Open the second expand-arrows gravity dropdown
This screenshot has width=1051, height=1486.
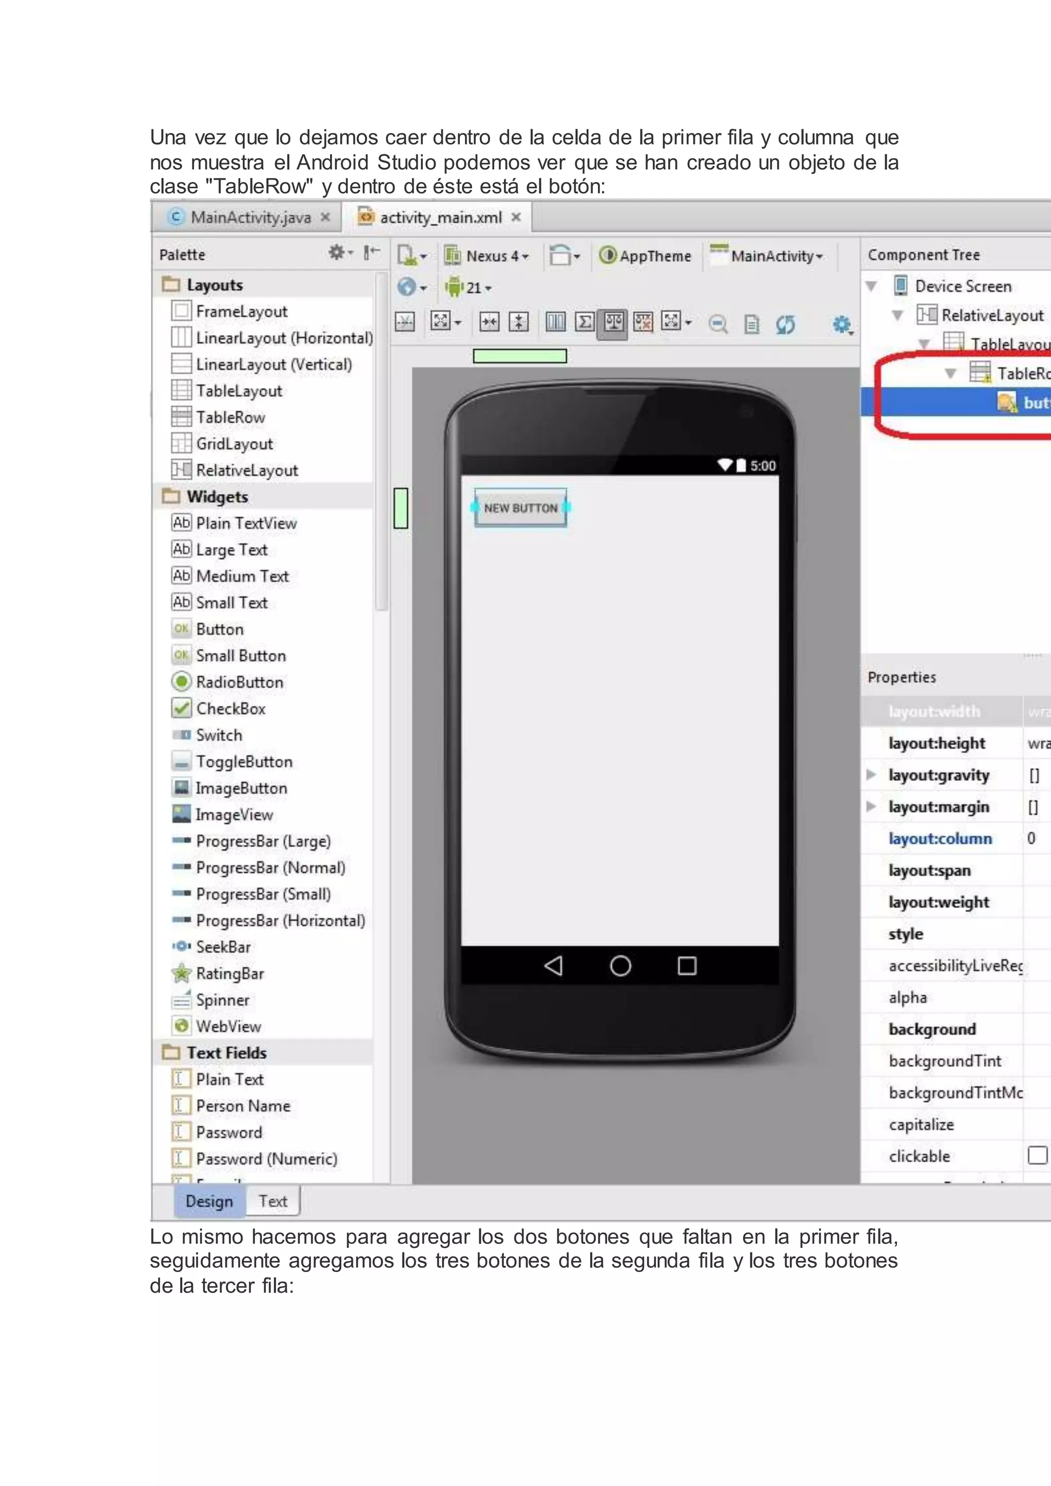(677, 322)
